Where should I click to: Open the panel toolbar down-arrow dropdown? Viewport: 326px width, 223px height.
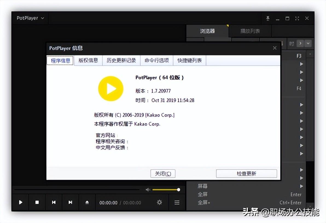pos(308,44)
